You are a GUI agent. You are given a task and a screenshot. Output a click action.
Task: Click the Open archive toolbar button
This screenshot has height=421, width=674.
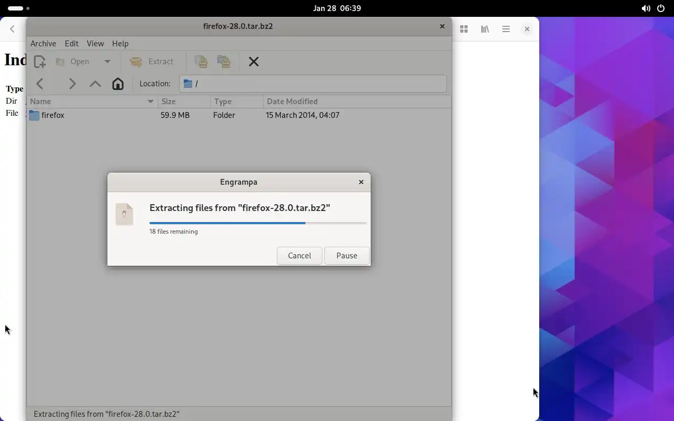tap(73, 62)
